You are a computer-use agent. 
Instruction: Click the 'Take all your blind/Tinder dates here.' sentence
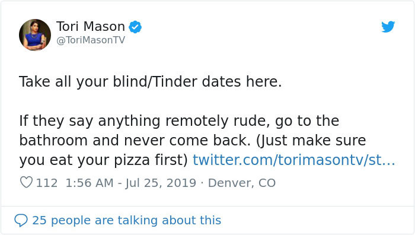(151, 81)
